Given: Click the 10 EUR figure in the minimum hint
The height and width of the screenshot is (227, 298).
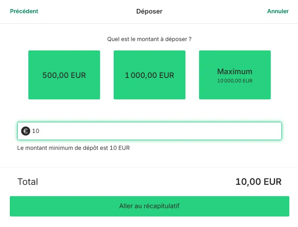Looking at the screenshot, I should [x=120, y=148].
